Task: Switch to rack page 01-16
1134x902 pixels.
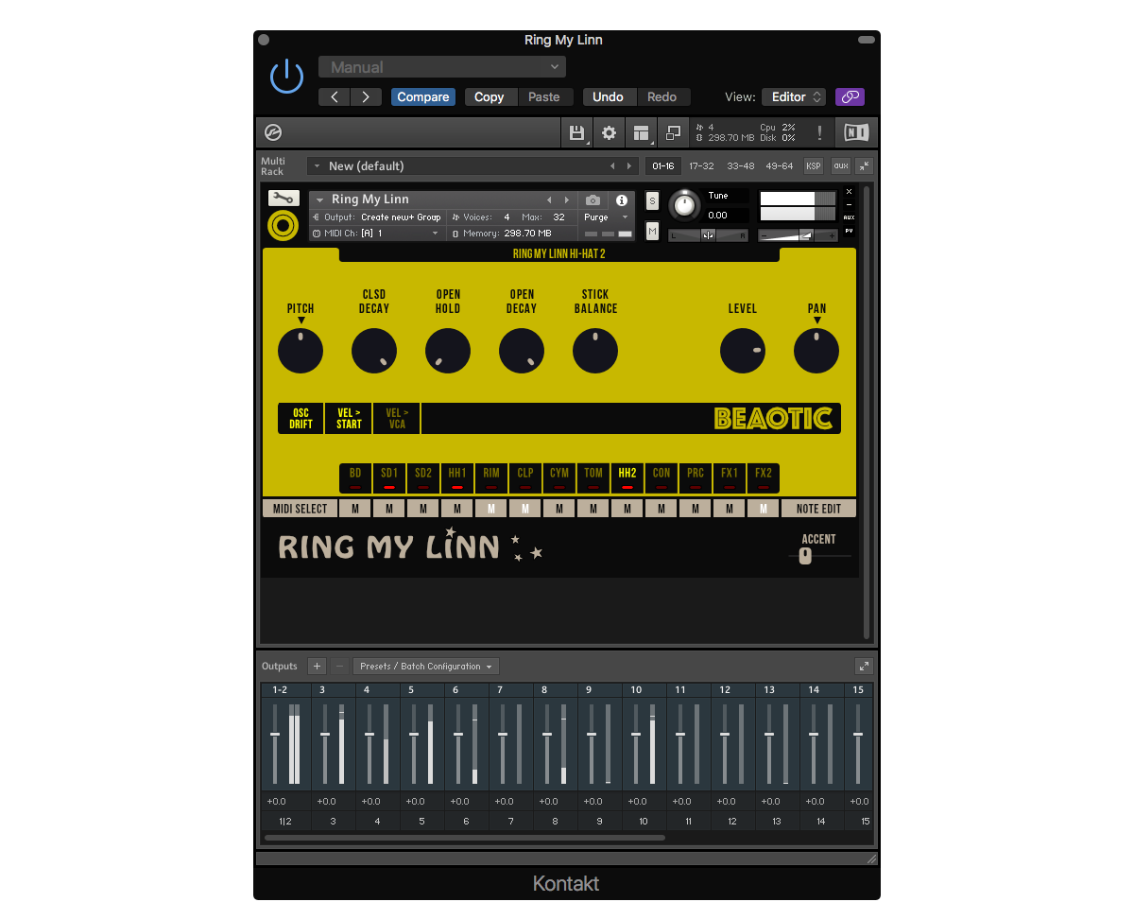Action: tap(663, 166)
